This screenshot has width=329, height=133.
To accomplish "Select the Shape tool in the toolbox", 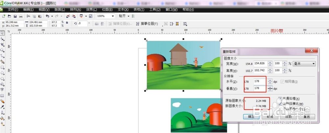I will 2,39.
